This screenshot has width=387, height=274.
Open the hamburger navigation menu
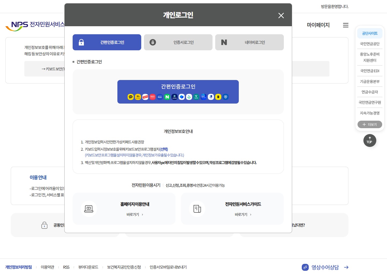pyautogui.click(x=345, y=25)
